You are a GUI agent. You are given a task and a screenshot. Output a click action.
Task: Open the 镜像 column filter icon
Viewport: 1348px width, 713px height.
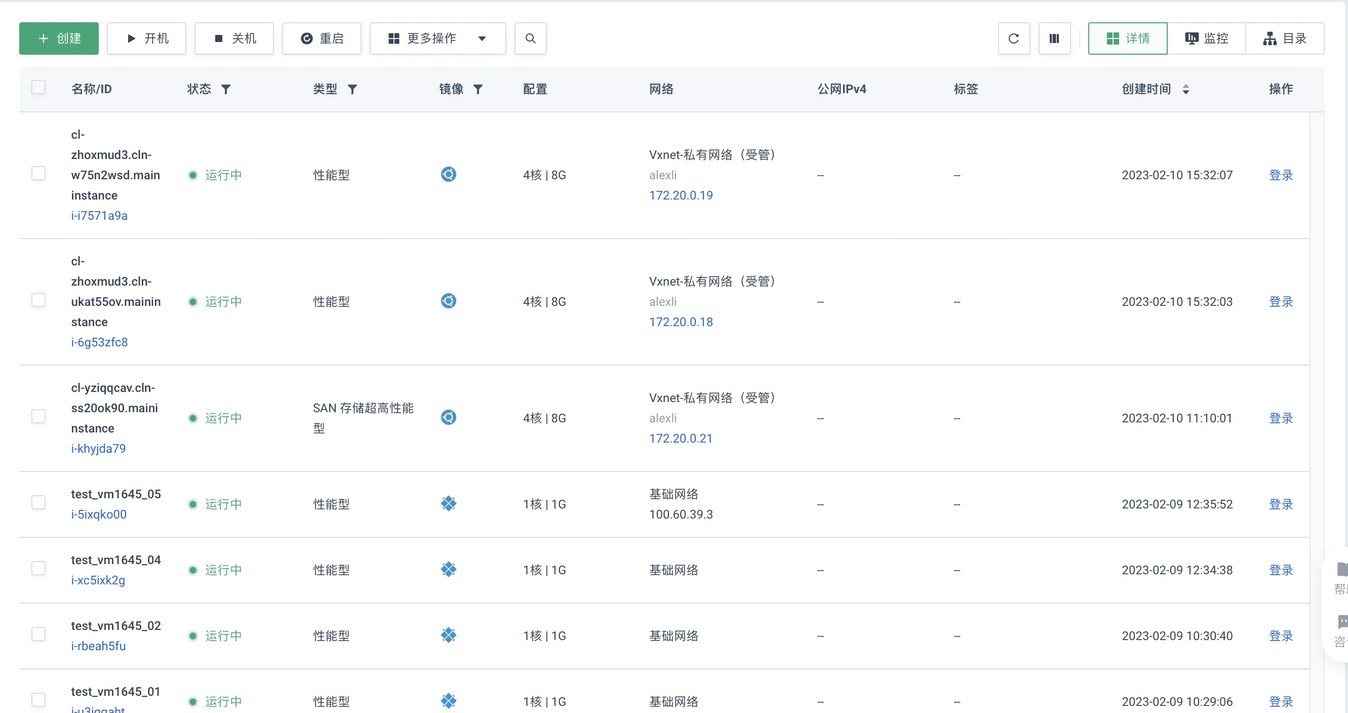pyautogui.click(x=478, y=89)
